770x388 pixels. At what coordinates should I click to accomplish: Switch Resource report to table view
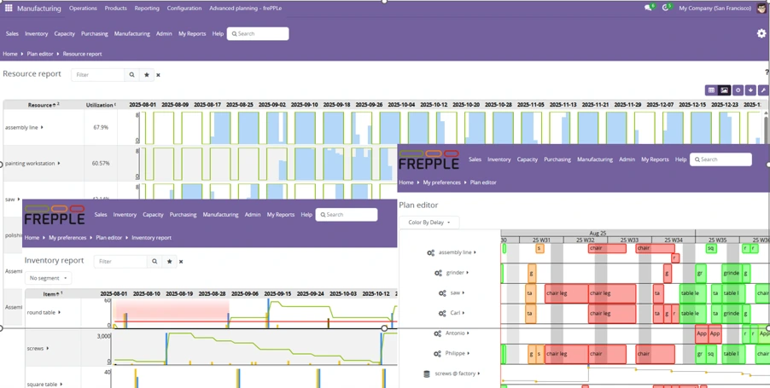point(710,90)
